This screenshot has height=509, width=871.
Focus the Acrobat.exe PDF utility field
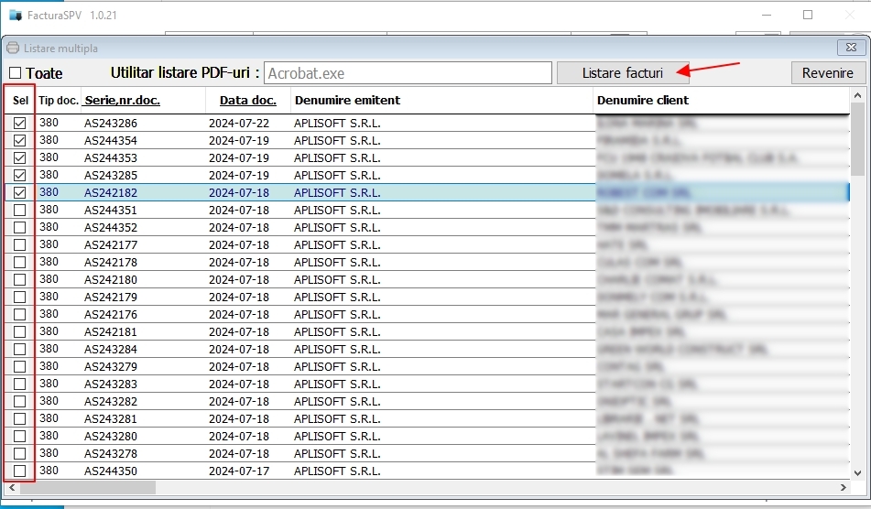click(408, 73)
